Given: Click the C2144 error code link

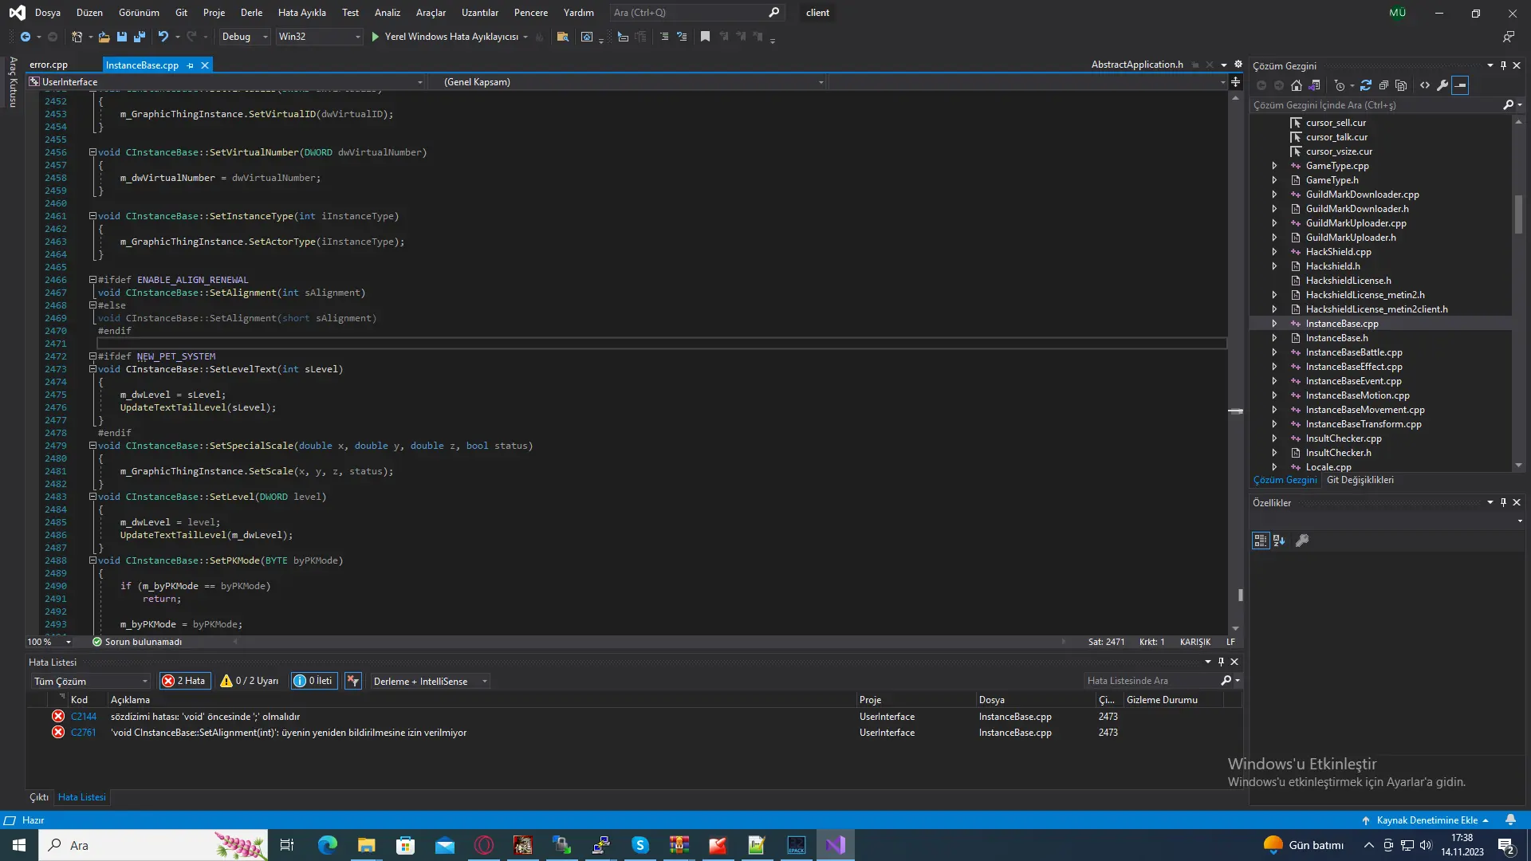Looking at the screenshot, I should point(83,717).
